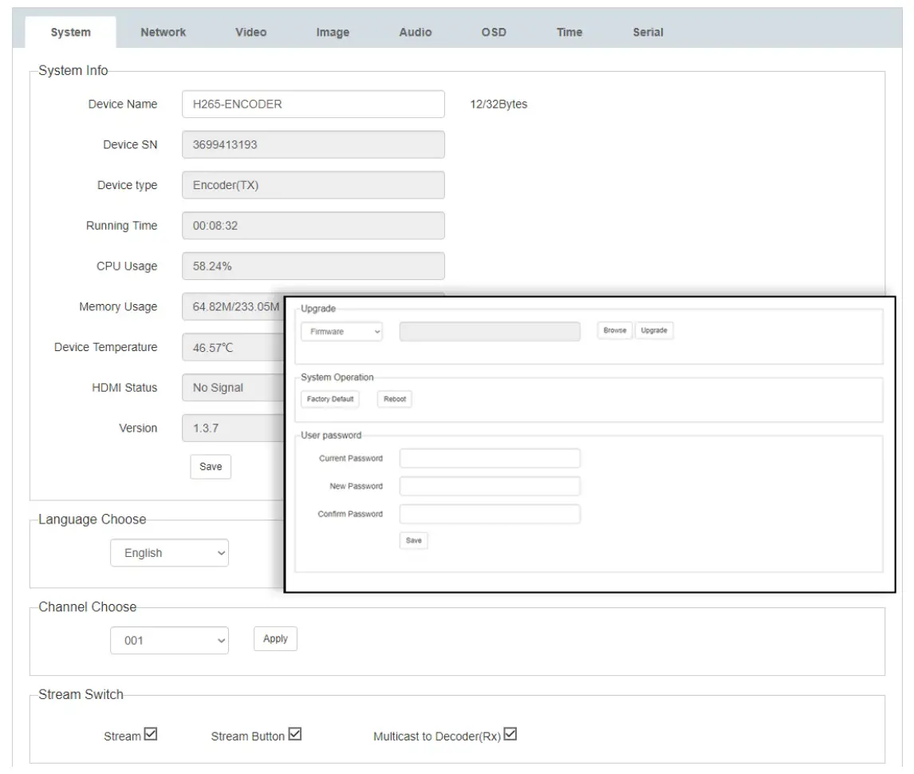Open the Audio tab
Viewport: 914px width, 774px height.
415,32
